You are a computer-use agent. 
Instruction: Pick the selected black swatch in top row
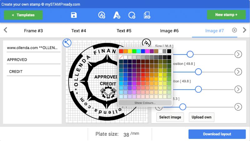169,51
